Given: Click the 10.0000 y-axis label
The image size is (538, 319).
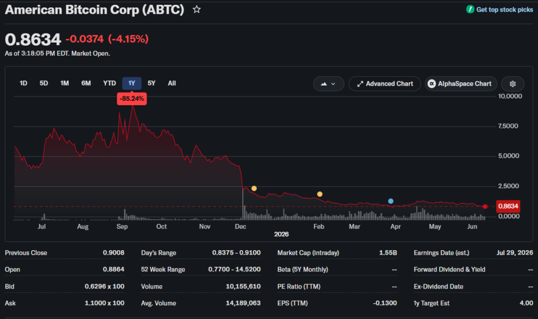Looking at the screenshot, I should click(510, 96).
